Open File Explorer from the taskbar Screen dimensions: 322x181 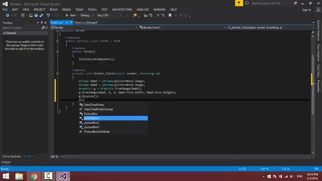[19, 176]
